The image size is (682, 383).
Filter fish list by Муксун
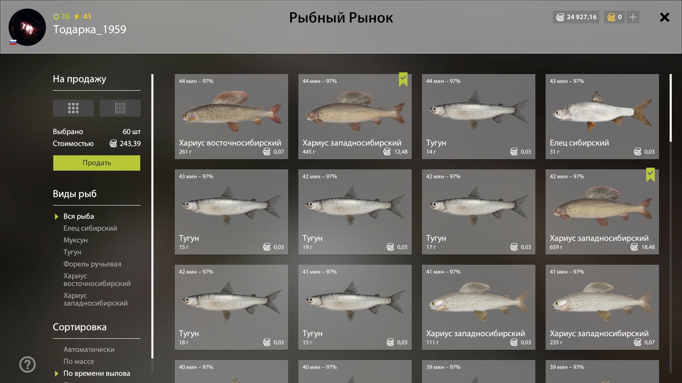pos(75,240)
